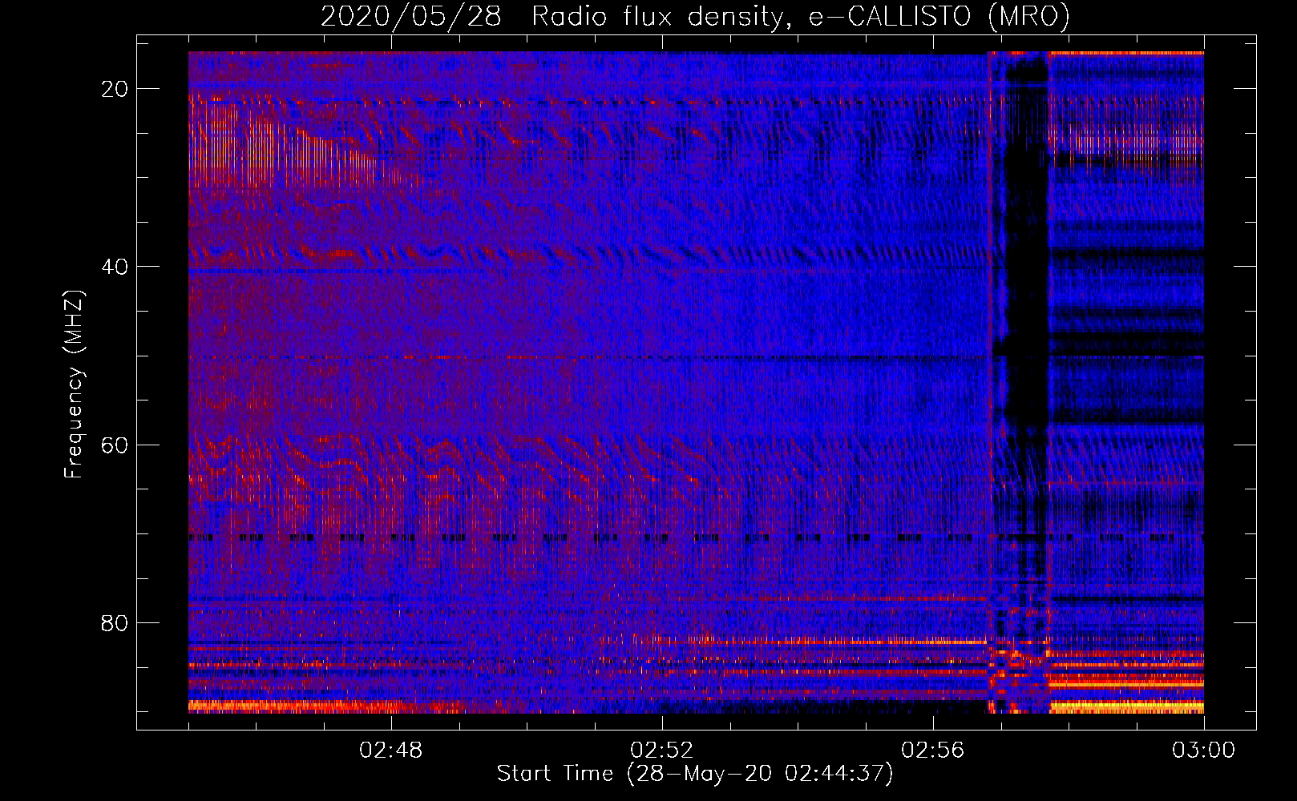Screen dimensions: 1297x801
Task: Click the 02:48 time tick label
Action: (391, 751)
